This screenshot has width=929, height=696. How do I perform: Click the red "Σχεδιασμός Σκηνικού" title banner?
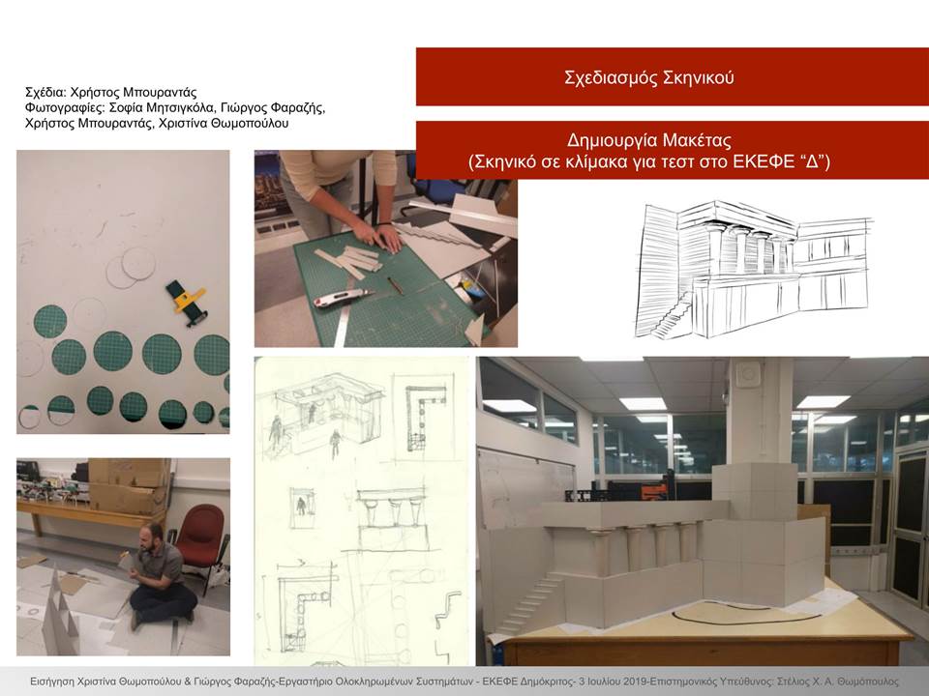(672, 77)
